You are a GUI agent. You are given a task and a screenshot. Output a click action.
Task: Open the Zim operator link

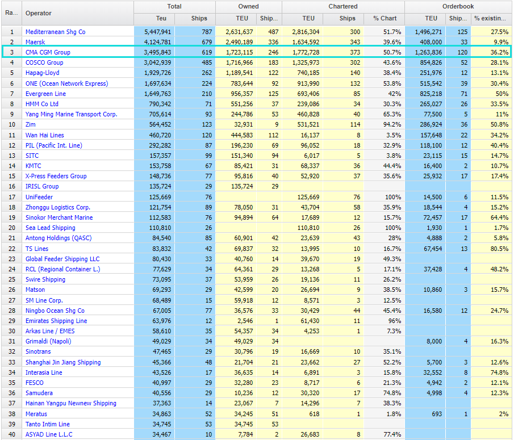[x=31, y=124]
